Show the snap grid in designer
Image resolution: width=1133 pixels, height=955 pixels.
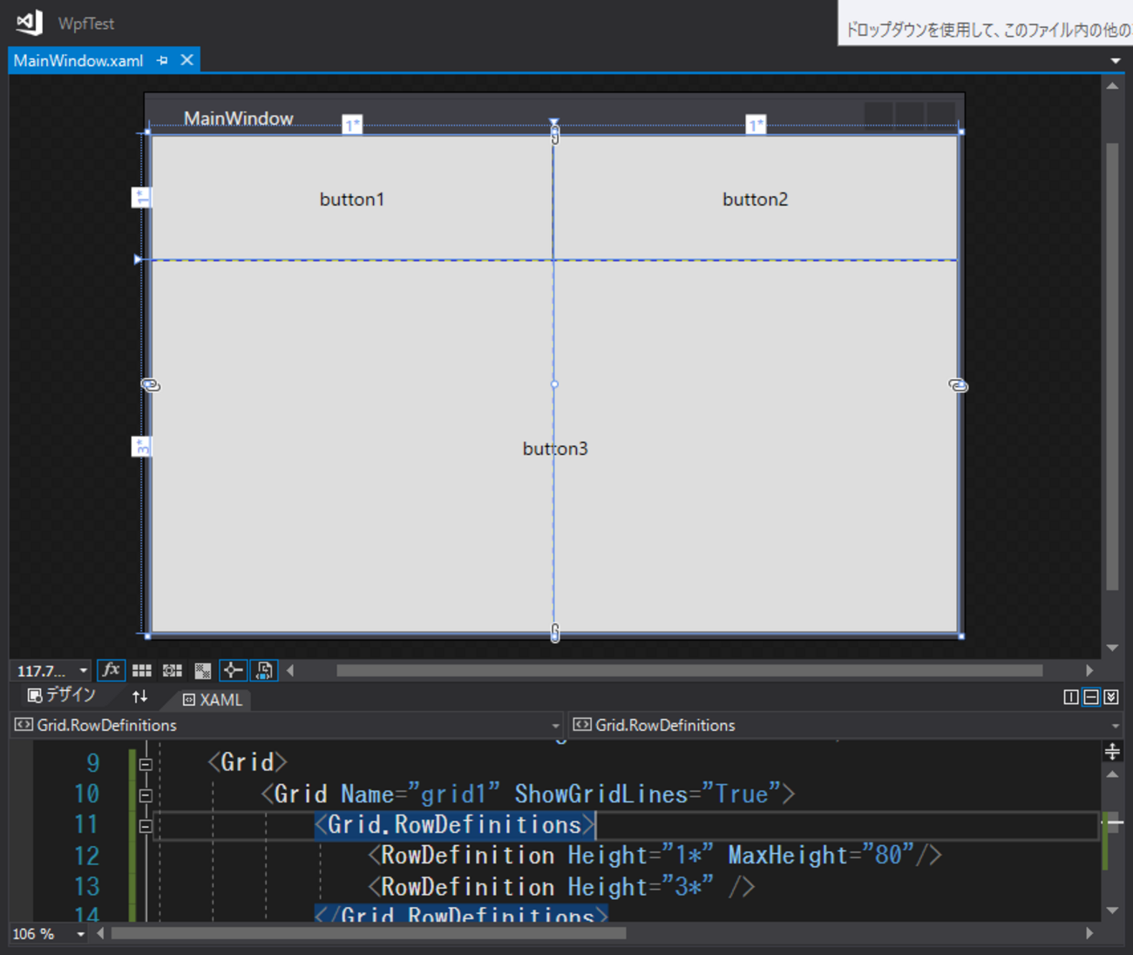tap(141, 670)
